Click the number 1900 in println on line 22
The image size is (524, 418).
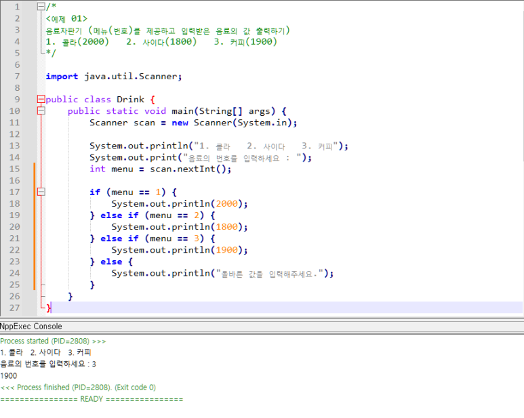pos(226,250)
